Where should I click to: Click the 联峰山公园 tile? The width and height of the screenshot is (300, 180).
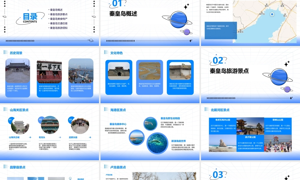click(x=278, y=126)
